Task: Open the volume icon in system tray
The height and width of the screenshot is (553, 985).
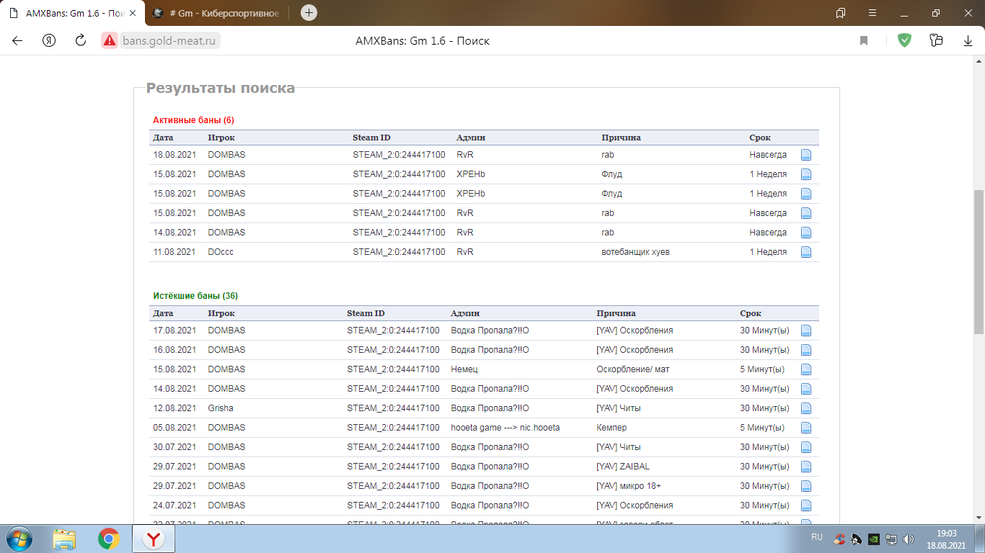Action: pos(909,539)
